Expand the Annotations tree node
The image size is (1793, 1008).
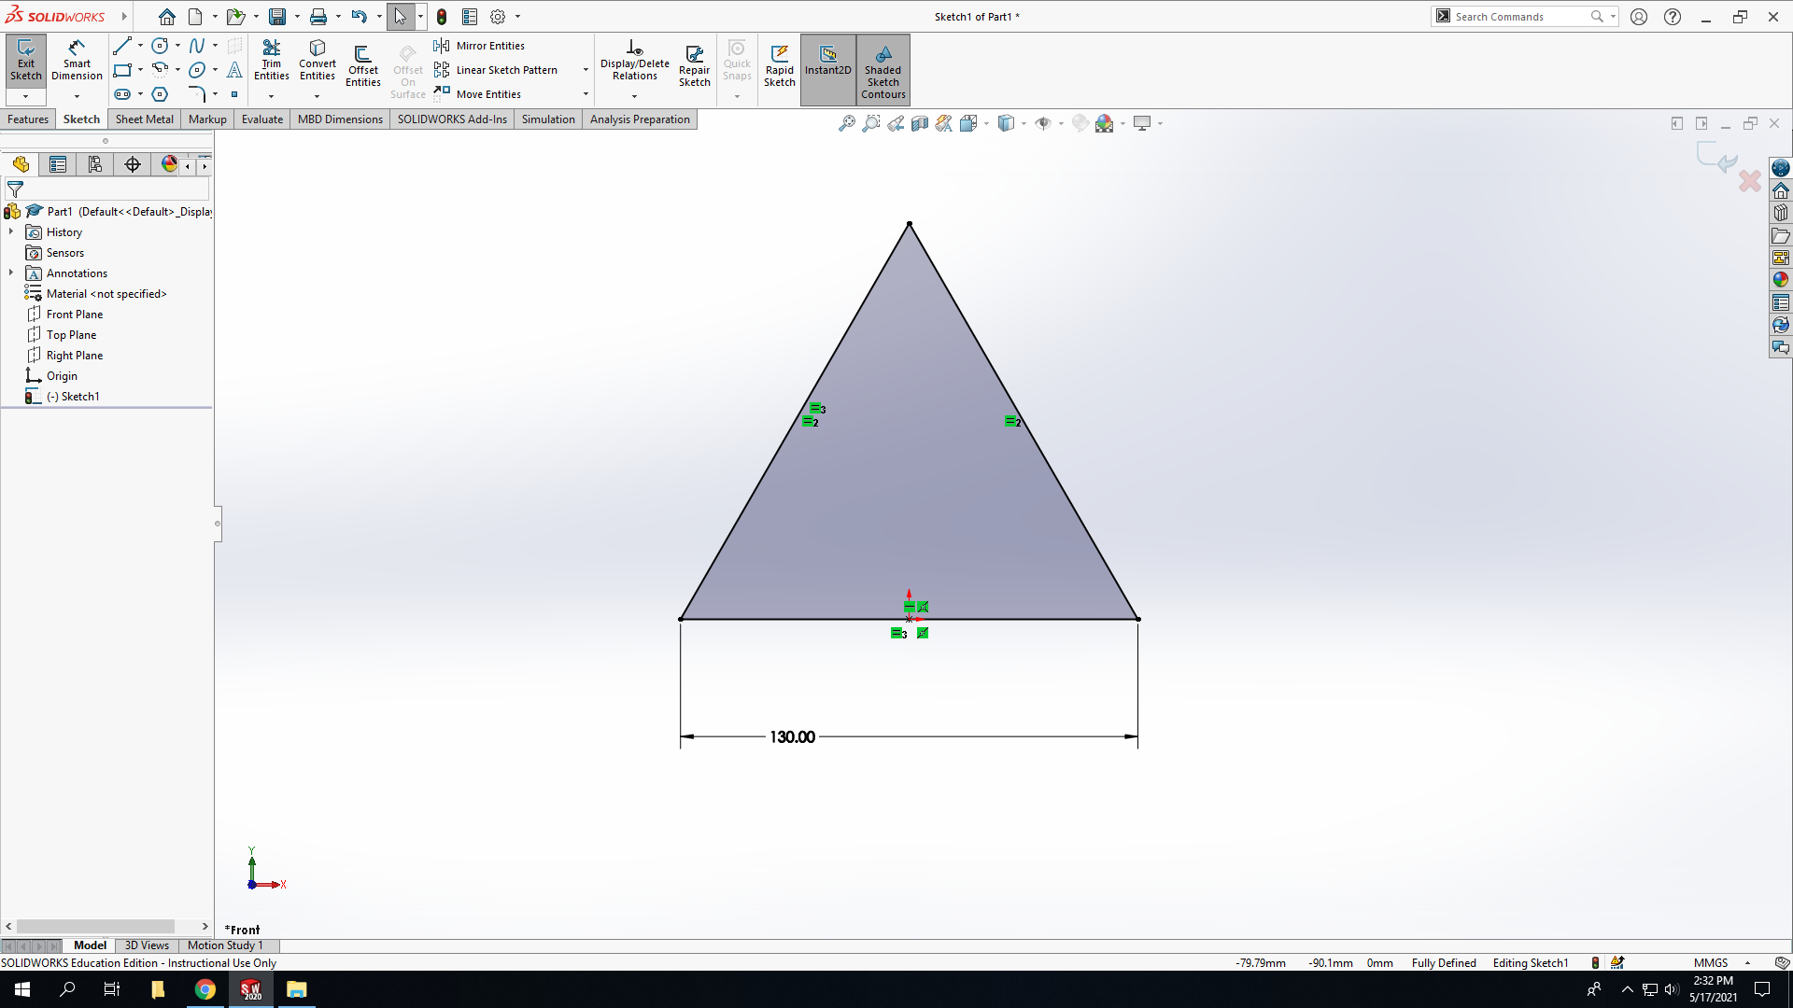click(11, 273)
